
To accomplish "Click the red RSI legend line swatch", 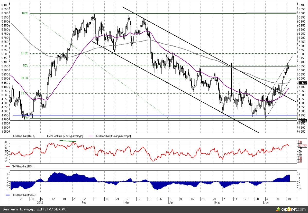I will tap(7, 167).
